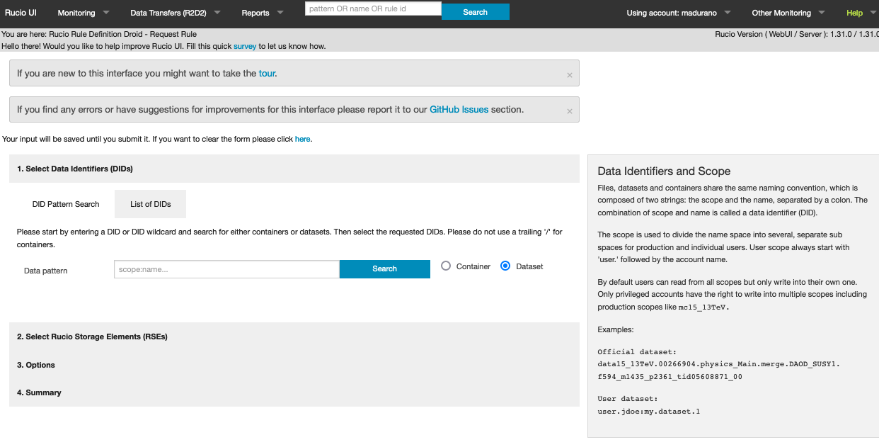Close the GitHub Issues suggestion banner
Viewport: 879px width, 447px height.
(x=569, y=111)
